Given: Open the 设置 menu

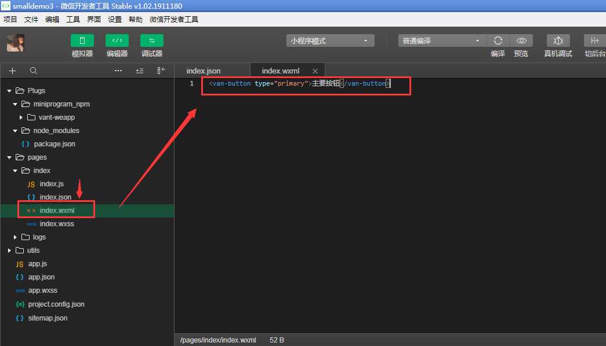Looking at the screenshot, I should [114, 19].
